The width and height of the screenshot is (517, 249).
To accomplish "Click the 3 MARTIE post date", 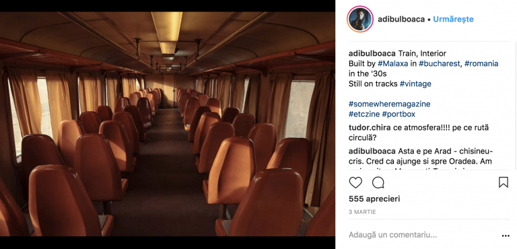I will [362, 212].
